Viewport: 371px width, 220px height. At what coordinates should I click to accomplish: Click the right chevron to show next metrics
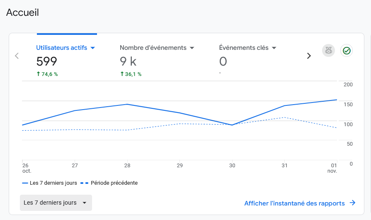coord(309,56)
